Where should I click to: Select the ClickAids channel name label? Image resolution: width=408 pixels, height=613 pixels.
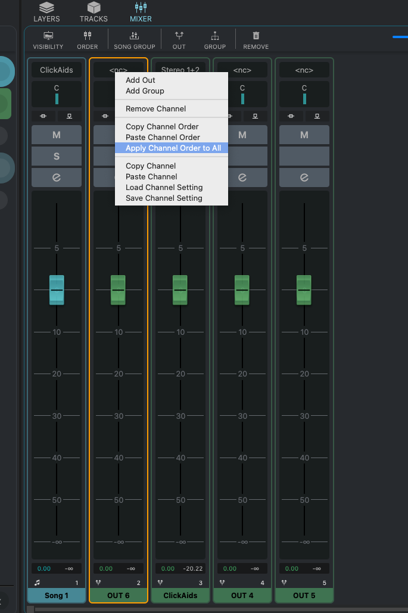coord(180,595)
